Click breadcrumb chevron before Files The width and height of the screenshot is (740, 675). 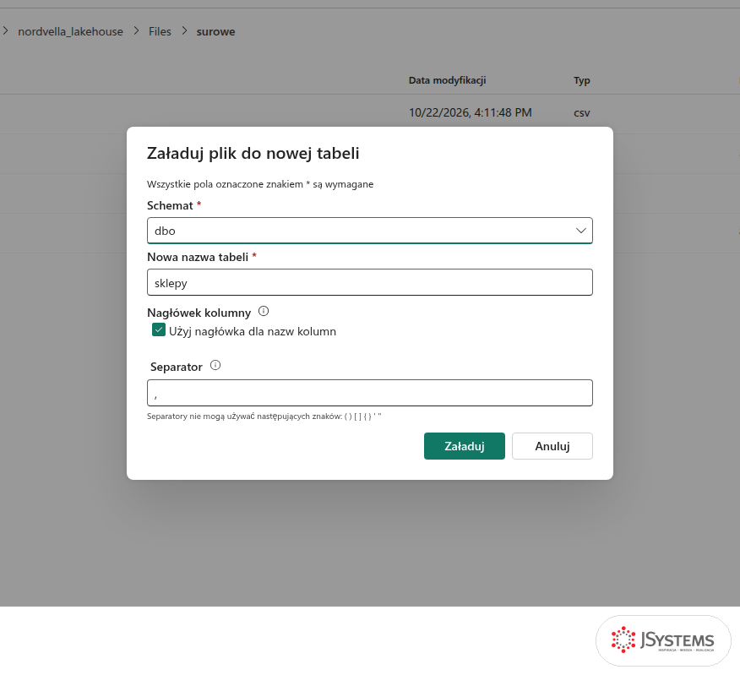coord(136,31)
